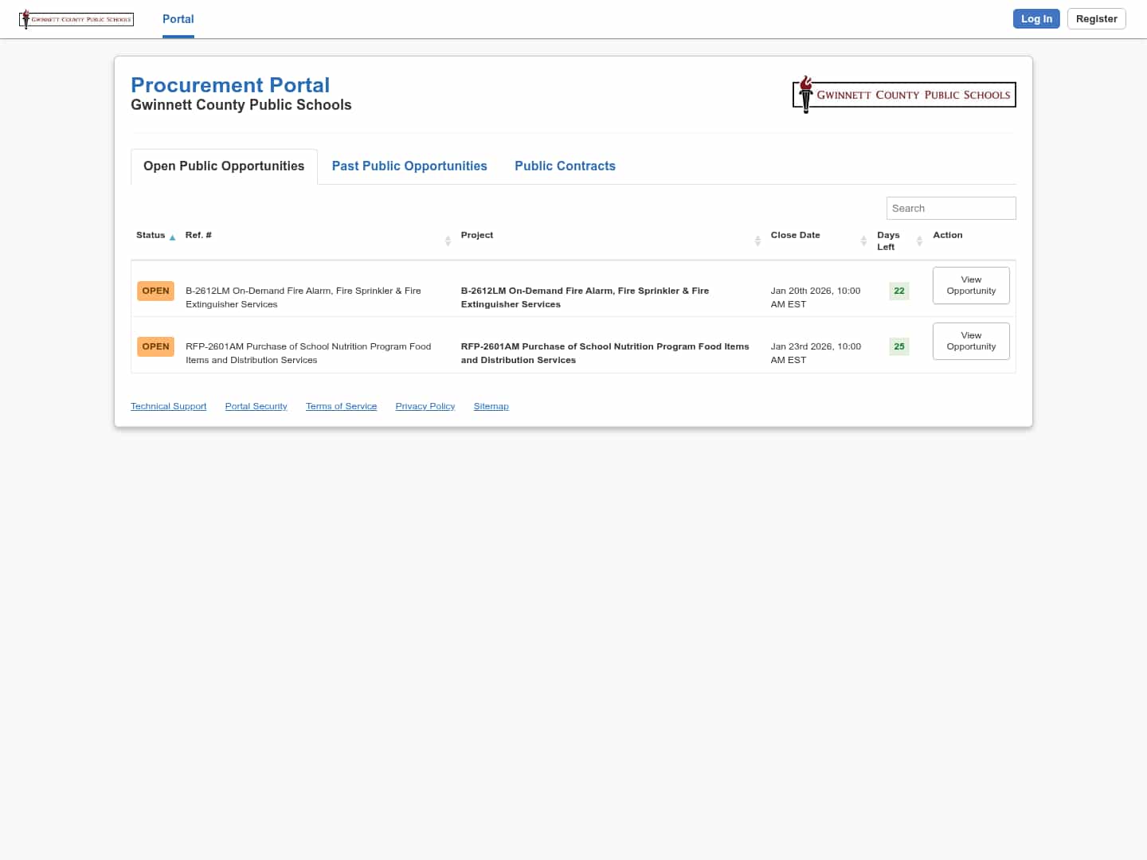Switch to Past Public Opportunities tab
Screen dimensions: 1147x860
(409, 166)
